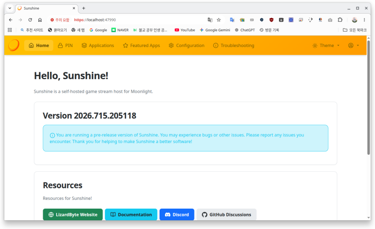The width and height of the screenshot is (375, 229).
Task: Open the Chrome profile avatar
Action: tap(355, 20)
